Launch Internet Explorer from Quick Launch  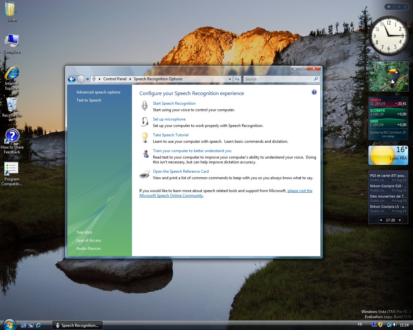tap(38, 325)
